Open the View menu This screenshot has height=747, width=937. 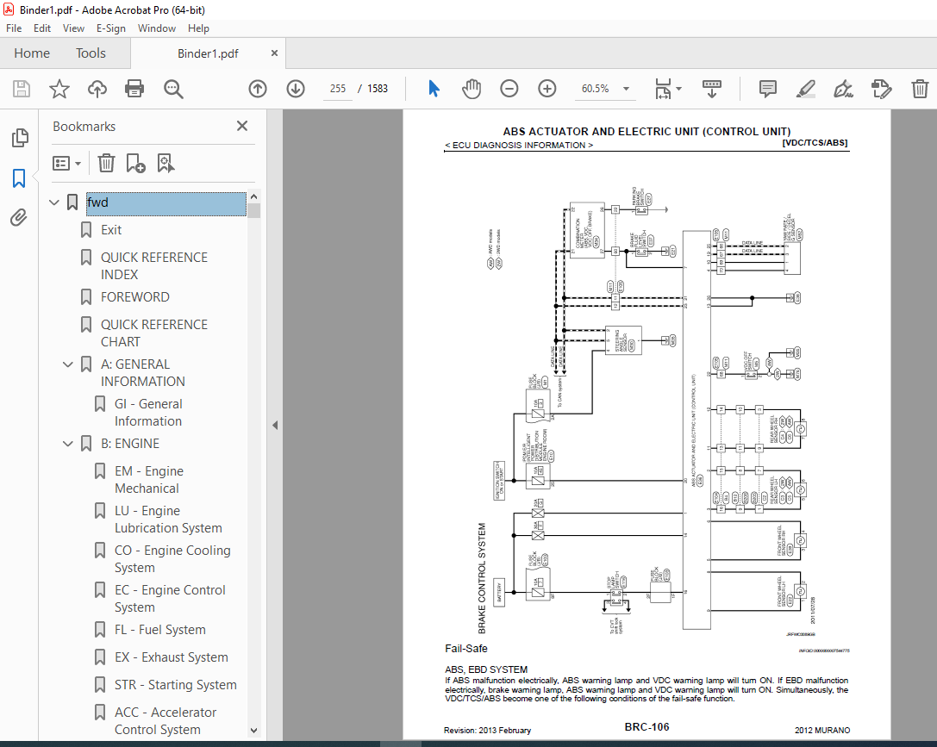[73, 28]
